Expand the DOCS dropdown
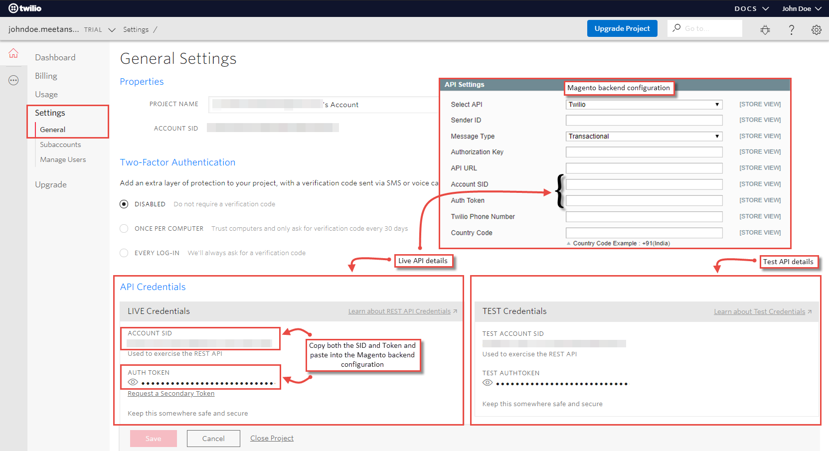Screen dimensions: 829x451 tap(752, 8)
